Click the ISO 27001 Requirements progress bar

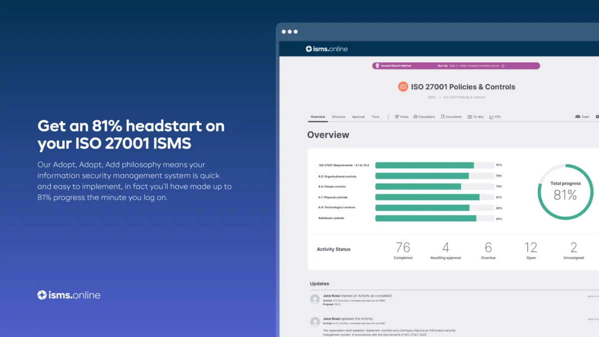tap(434, 165)
